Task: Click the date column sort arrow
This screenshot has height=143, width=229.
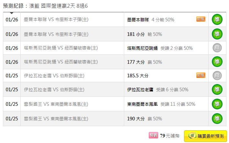Action: (x=12, y=13)
